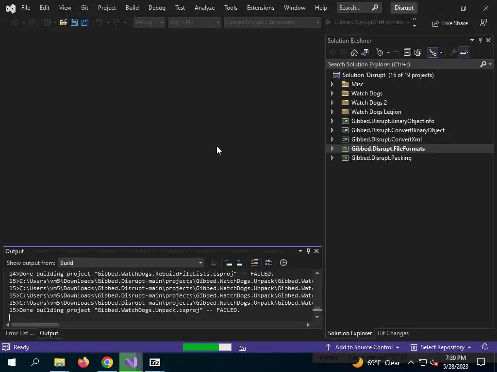Open 7-Zip from the taskbar

[155, 362]
